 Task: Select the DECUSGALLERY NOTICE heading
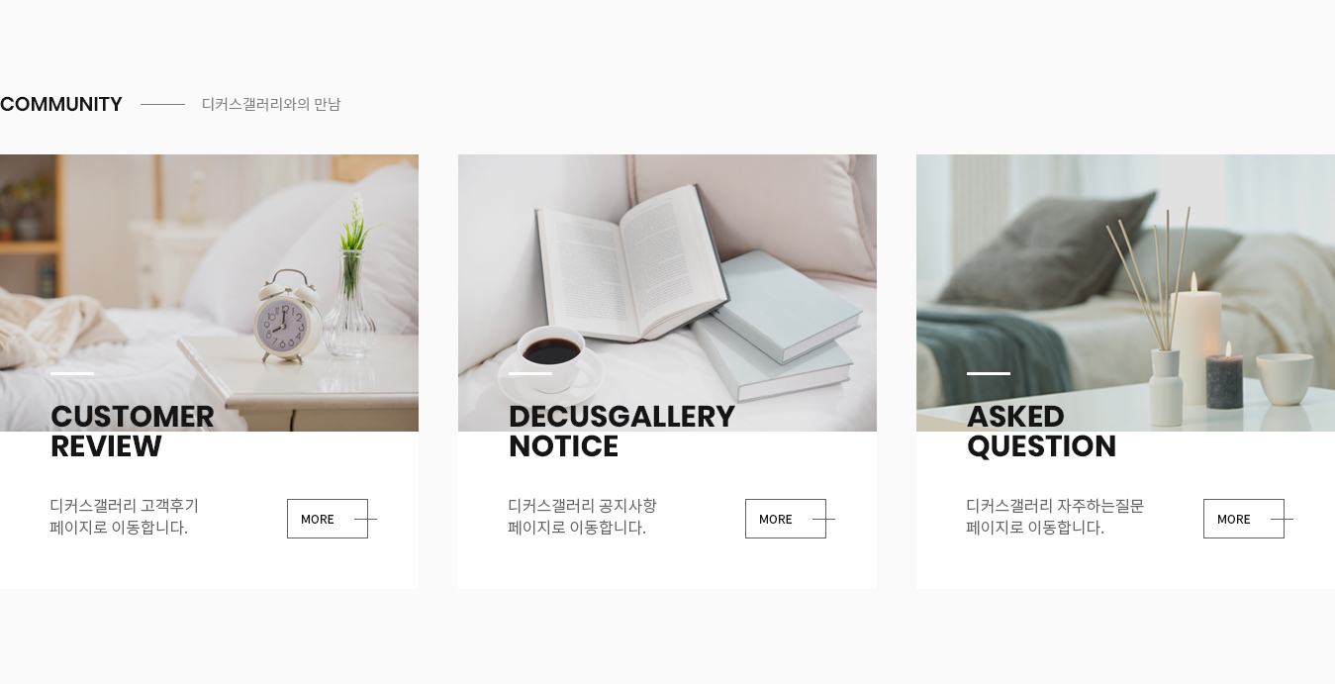[x=621, y=432]
